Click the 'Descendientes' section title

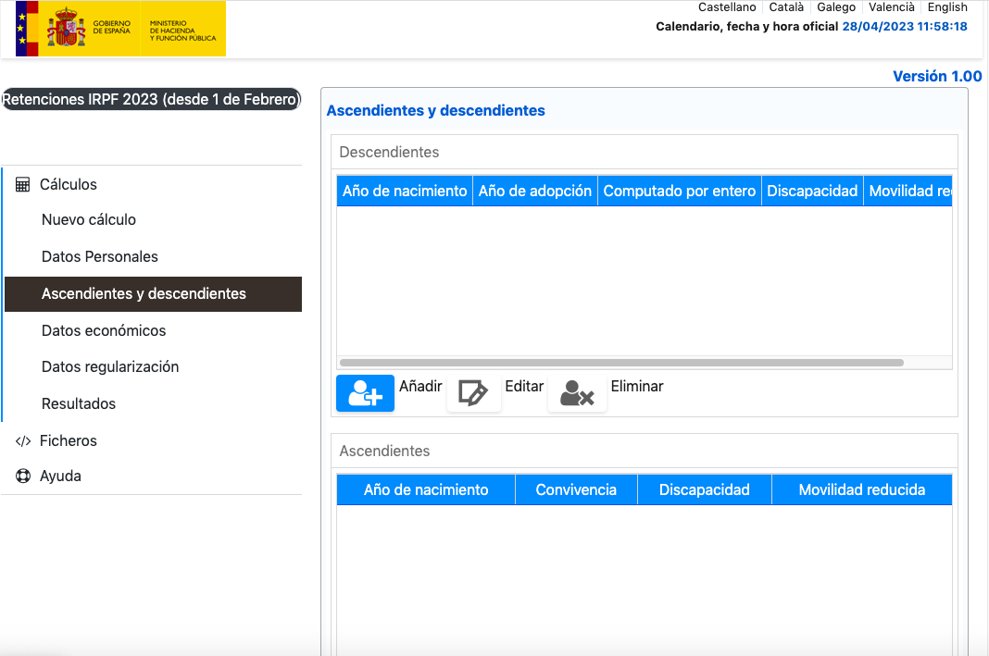coord(389,153)
